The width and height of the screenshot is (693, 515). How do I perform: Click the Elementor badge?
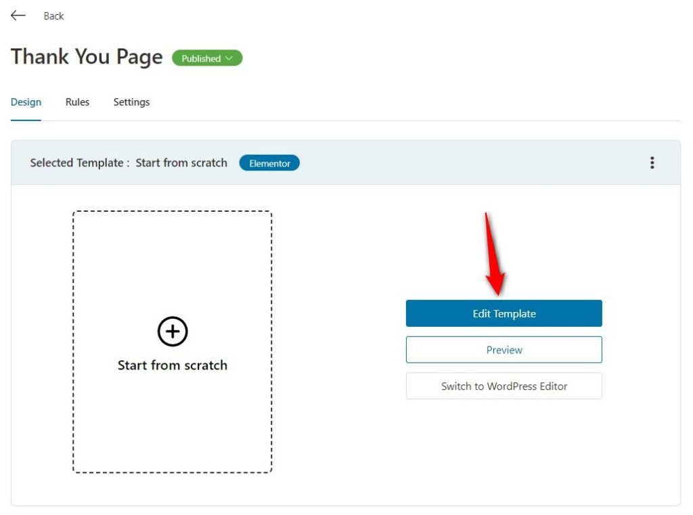[269, 163]
